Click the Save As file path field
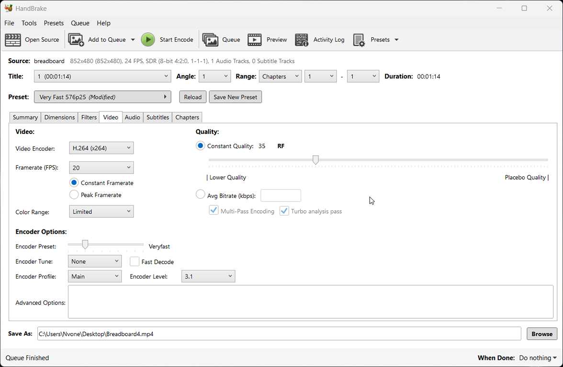This screenshot has width=563, height=367. (279, 334)
